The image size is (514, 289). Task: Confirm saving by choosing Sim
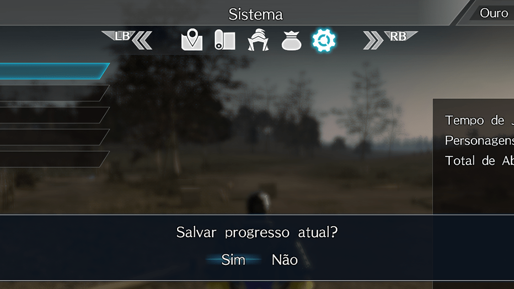233,260
